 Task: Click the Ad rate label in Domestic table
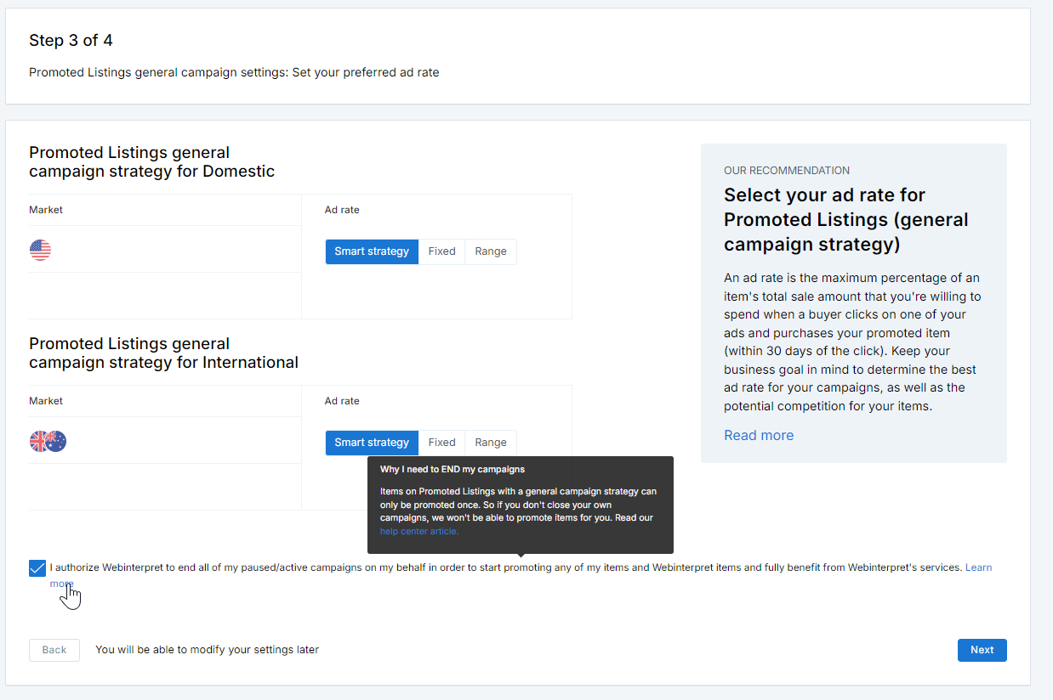(342, 210)
